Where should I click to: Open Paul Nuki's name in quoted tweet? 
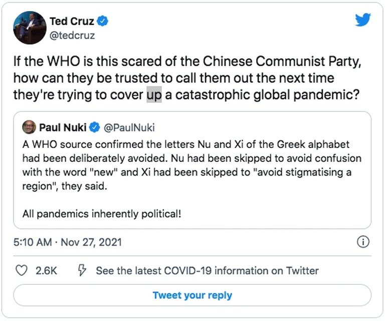[x=62, y=127]
